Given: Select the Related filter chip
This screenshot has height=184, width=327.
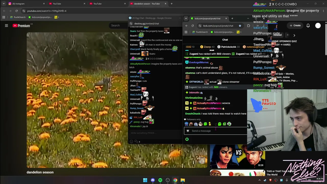Looking at the screenshot, I should [x=277, y=35].
